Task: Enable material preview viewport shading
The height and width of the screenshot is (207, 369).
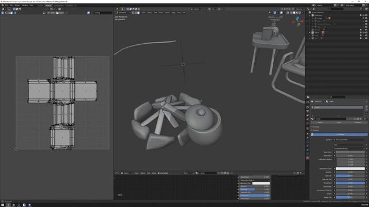Action: tap(297, 13)
